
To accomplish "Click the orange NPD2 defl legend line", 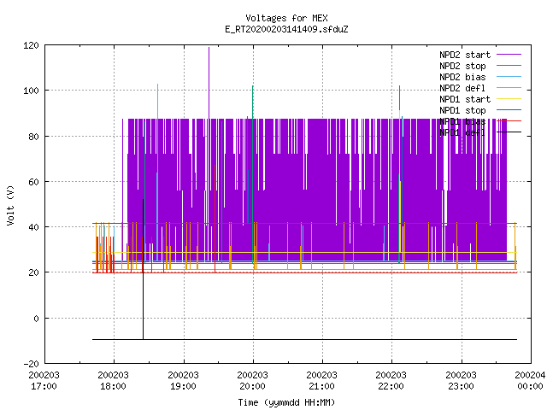I will point(509,87).
